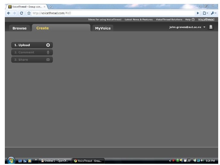Click Show Desktop in the quick launch

[20, 161]
